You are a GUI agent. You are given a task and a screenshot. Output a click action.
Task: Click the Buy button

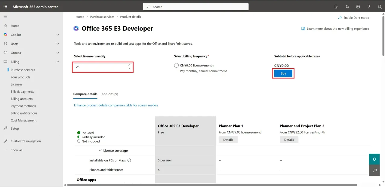283,73
